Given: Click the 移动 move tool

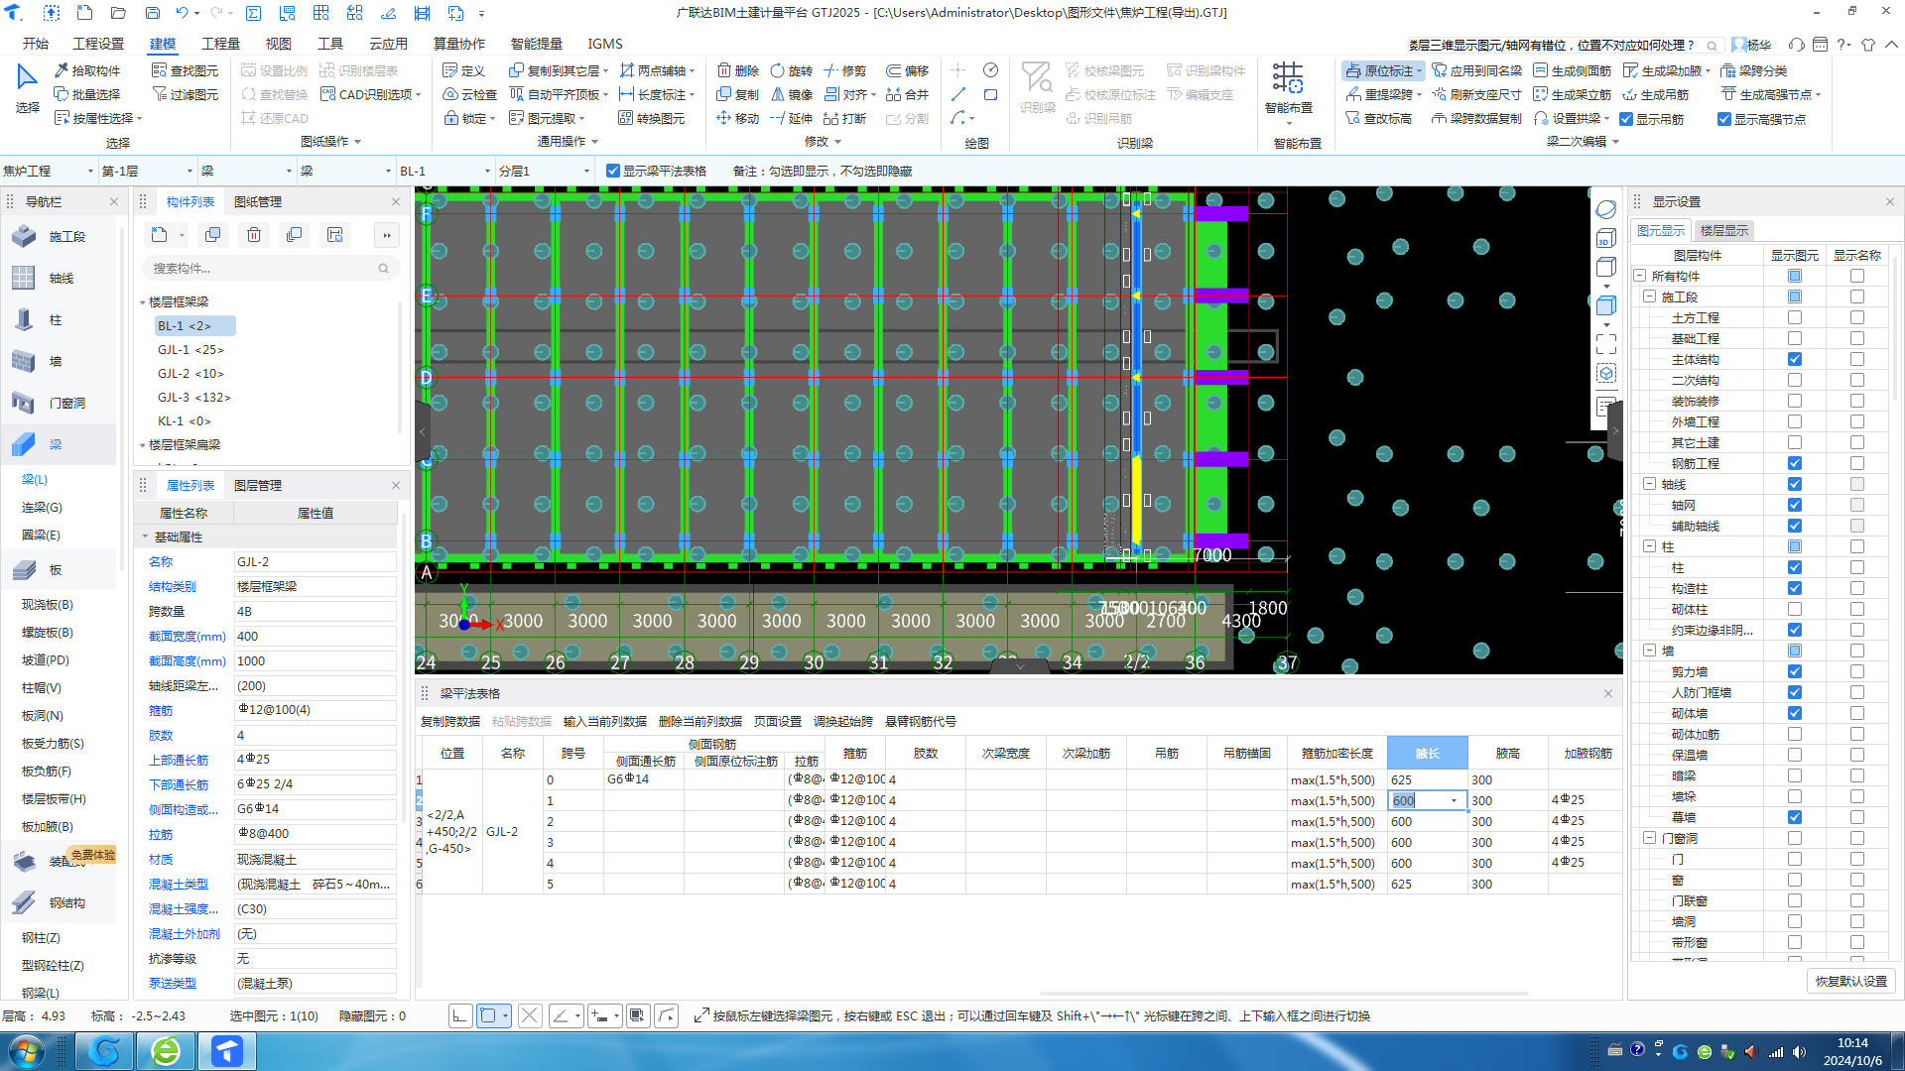Looking at the screenshot, I should 737,118.
